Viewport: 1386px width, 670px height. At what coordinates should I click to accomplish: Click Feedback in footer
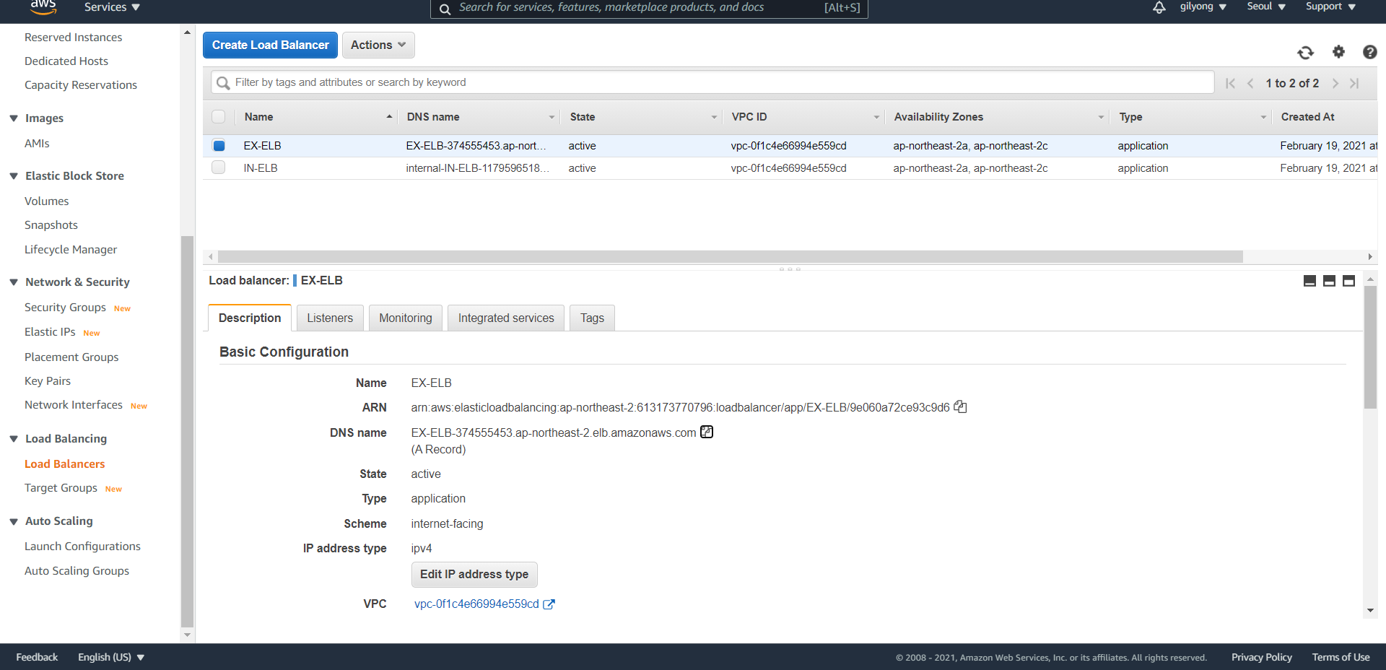[x=37, y=657]
